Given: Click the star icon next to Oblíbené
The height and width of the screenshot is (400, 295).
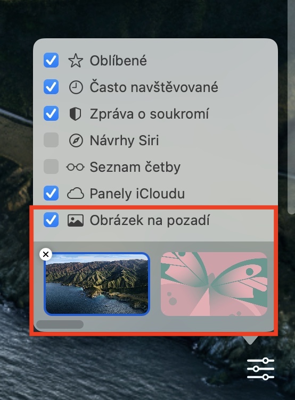Looking at the screenshot, I should pos(76,61).
